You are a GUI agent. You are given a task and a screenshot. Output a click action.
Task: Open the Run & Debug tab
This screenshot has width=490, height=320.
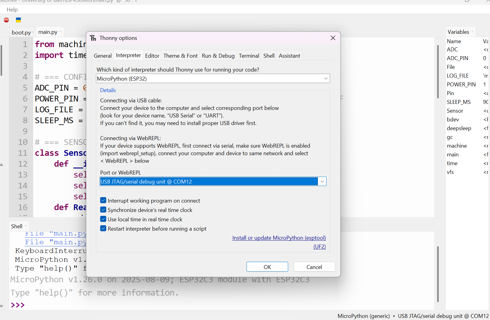218,56
